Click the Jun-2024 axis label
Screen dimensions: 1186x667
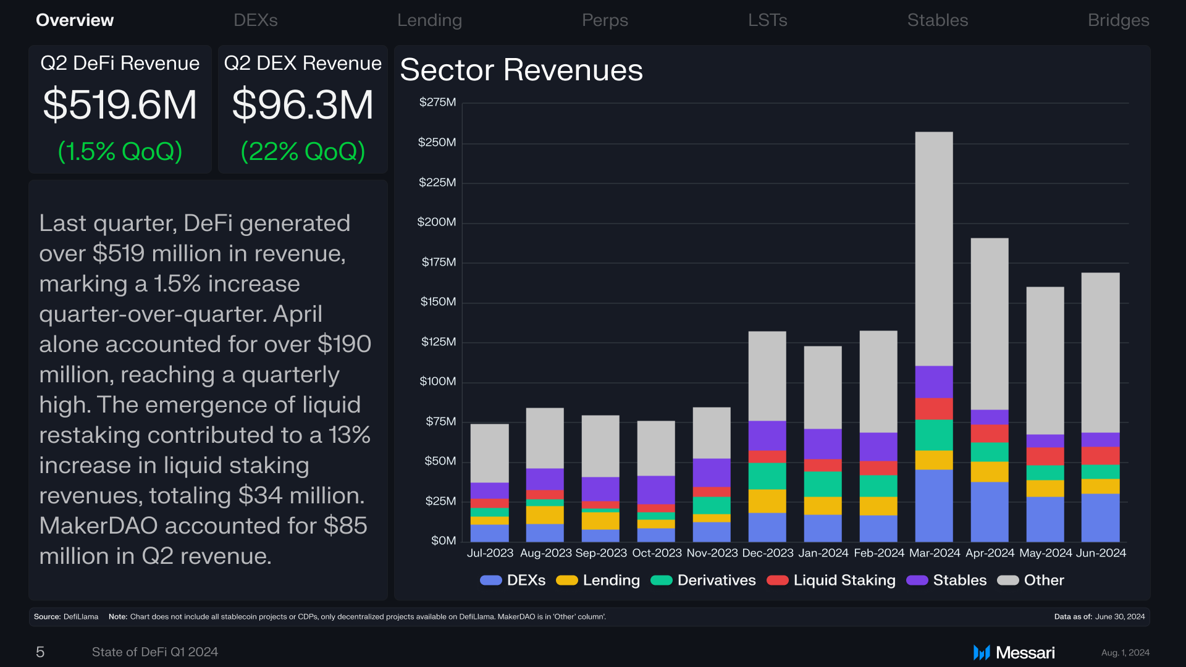(1101, 553)
